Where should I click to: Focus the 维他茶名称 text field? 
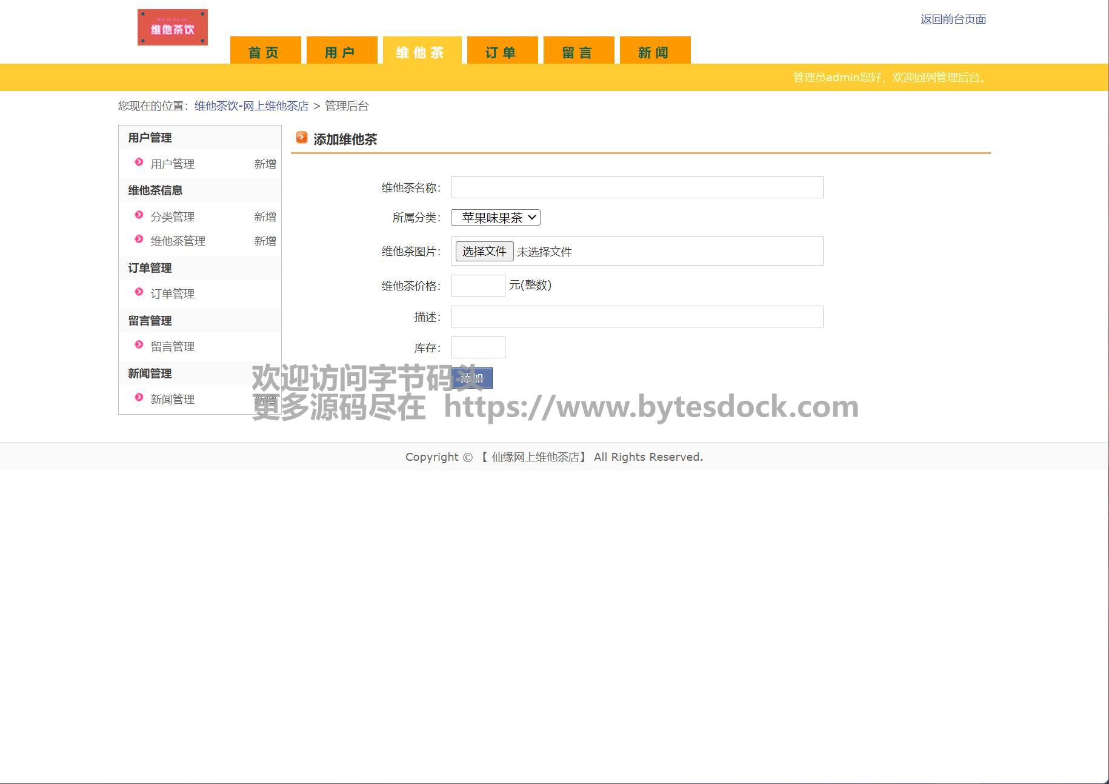[636, 187]
